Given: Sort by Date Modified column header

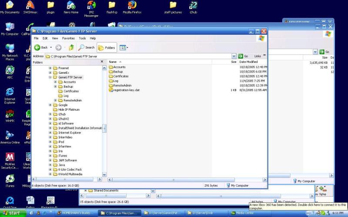Looking at the screenshot, I should [x=252, y=62].
